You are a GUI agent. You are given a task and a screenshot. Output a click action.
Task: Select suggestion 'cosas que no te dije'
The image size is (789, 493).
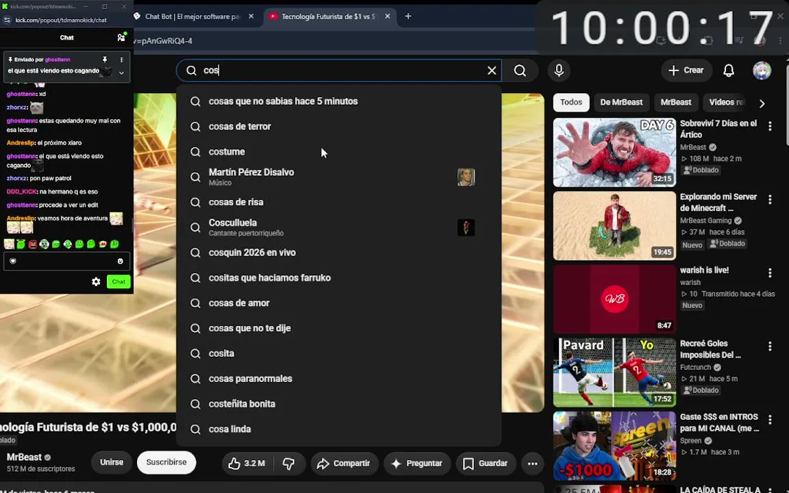(x=338, y=328)
